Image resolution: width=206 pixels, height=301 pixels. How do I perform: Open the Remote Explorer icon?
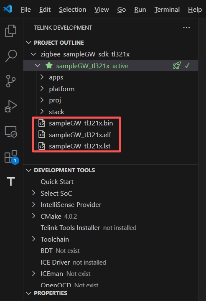tap(11, 132)
